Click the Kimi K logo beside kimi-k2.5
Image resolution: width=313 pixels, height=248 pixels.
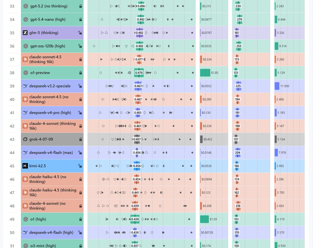click(x=25, y=166)
